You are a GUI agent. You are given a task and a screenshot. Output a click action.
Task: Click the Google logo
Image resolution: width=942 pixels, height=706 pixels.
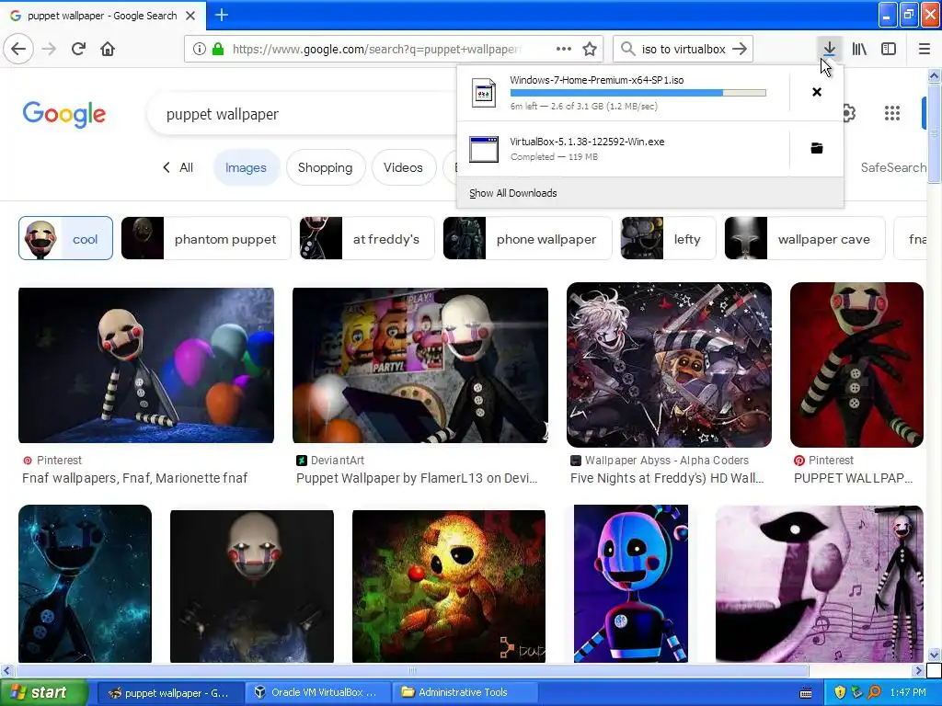tap(64, 114)
